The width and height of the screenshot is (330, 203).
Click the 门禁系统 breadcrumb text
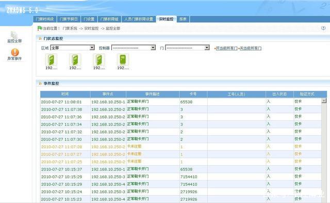click(70, 28)
